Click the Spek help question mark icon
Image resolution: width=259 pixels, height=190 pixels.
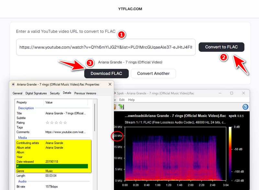(x=245, y=107)
